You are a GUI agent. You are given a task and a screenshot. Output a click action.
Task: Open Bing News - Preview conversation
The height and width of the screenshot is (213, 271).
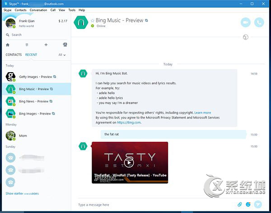(x=37, y=101)
